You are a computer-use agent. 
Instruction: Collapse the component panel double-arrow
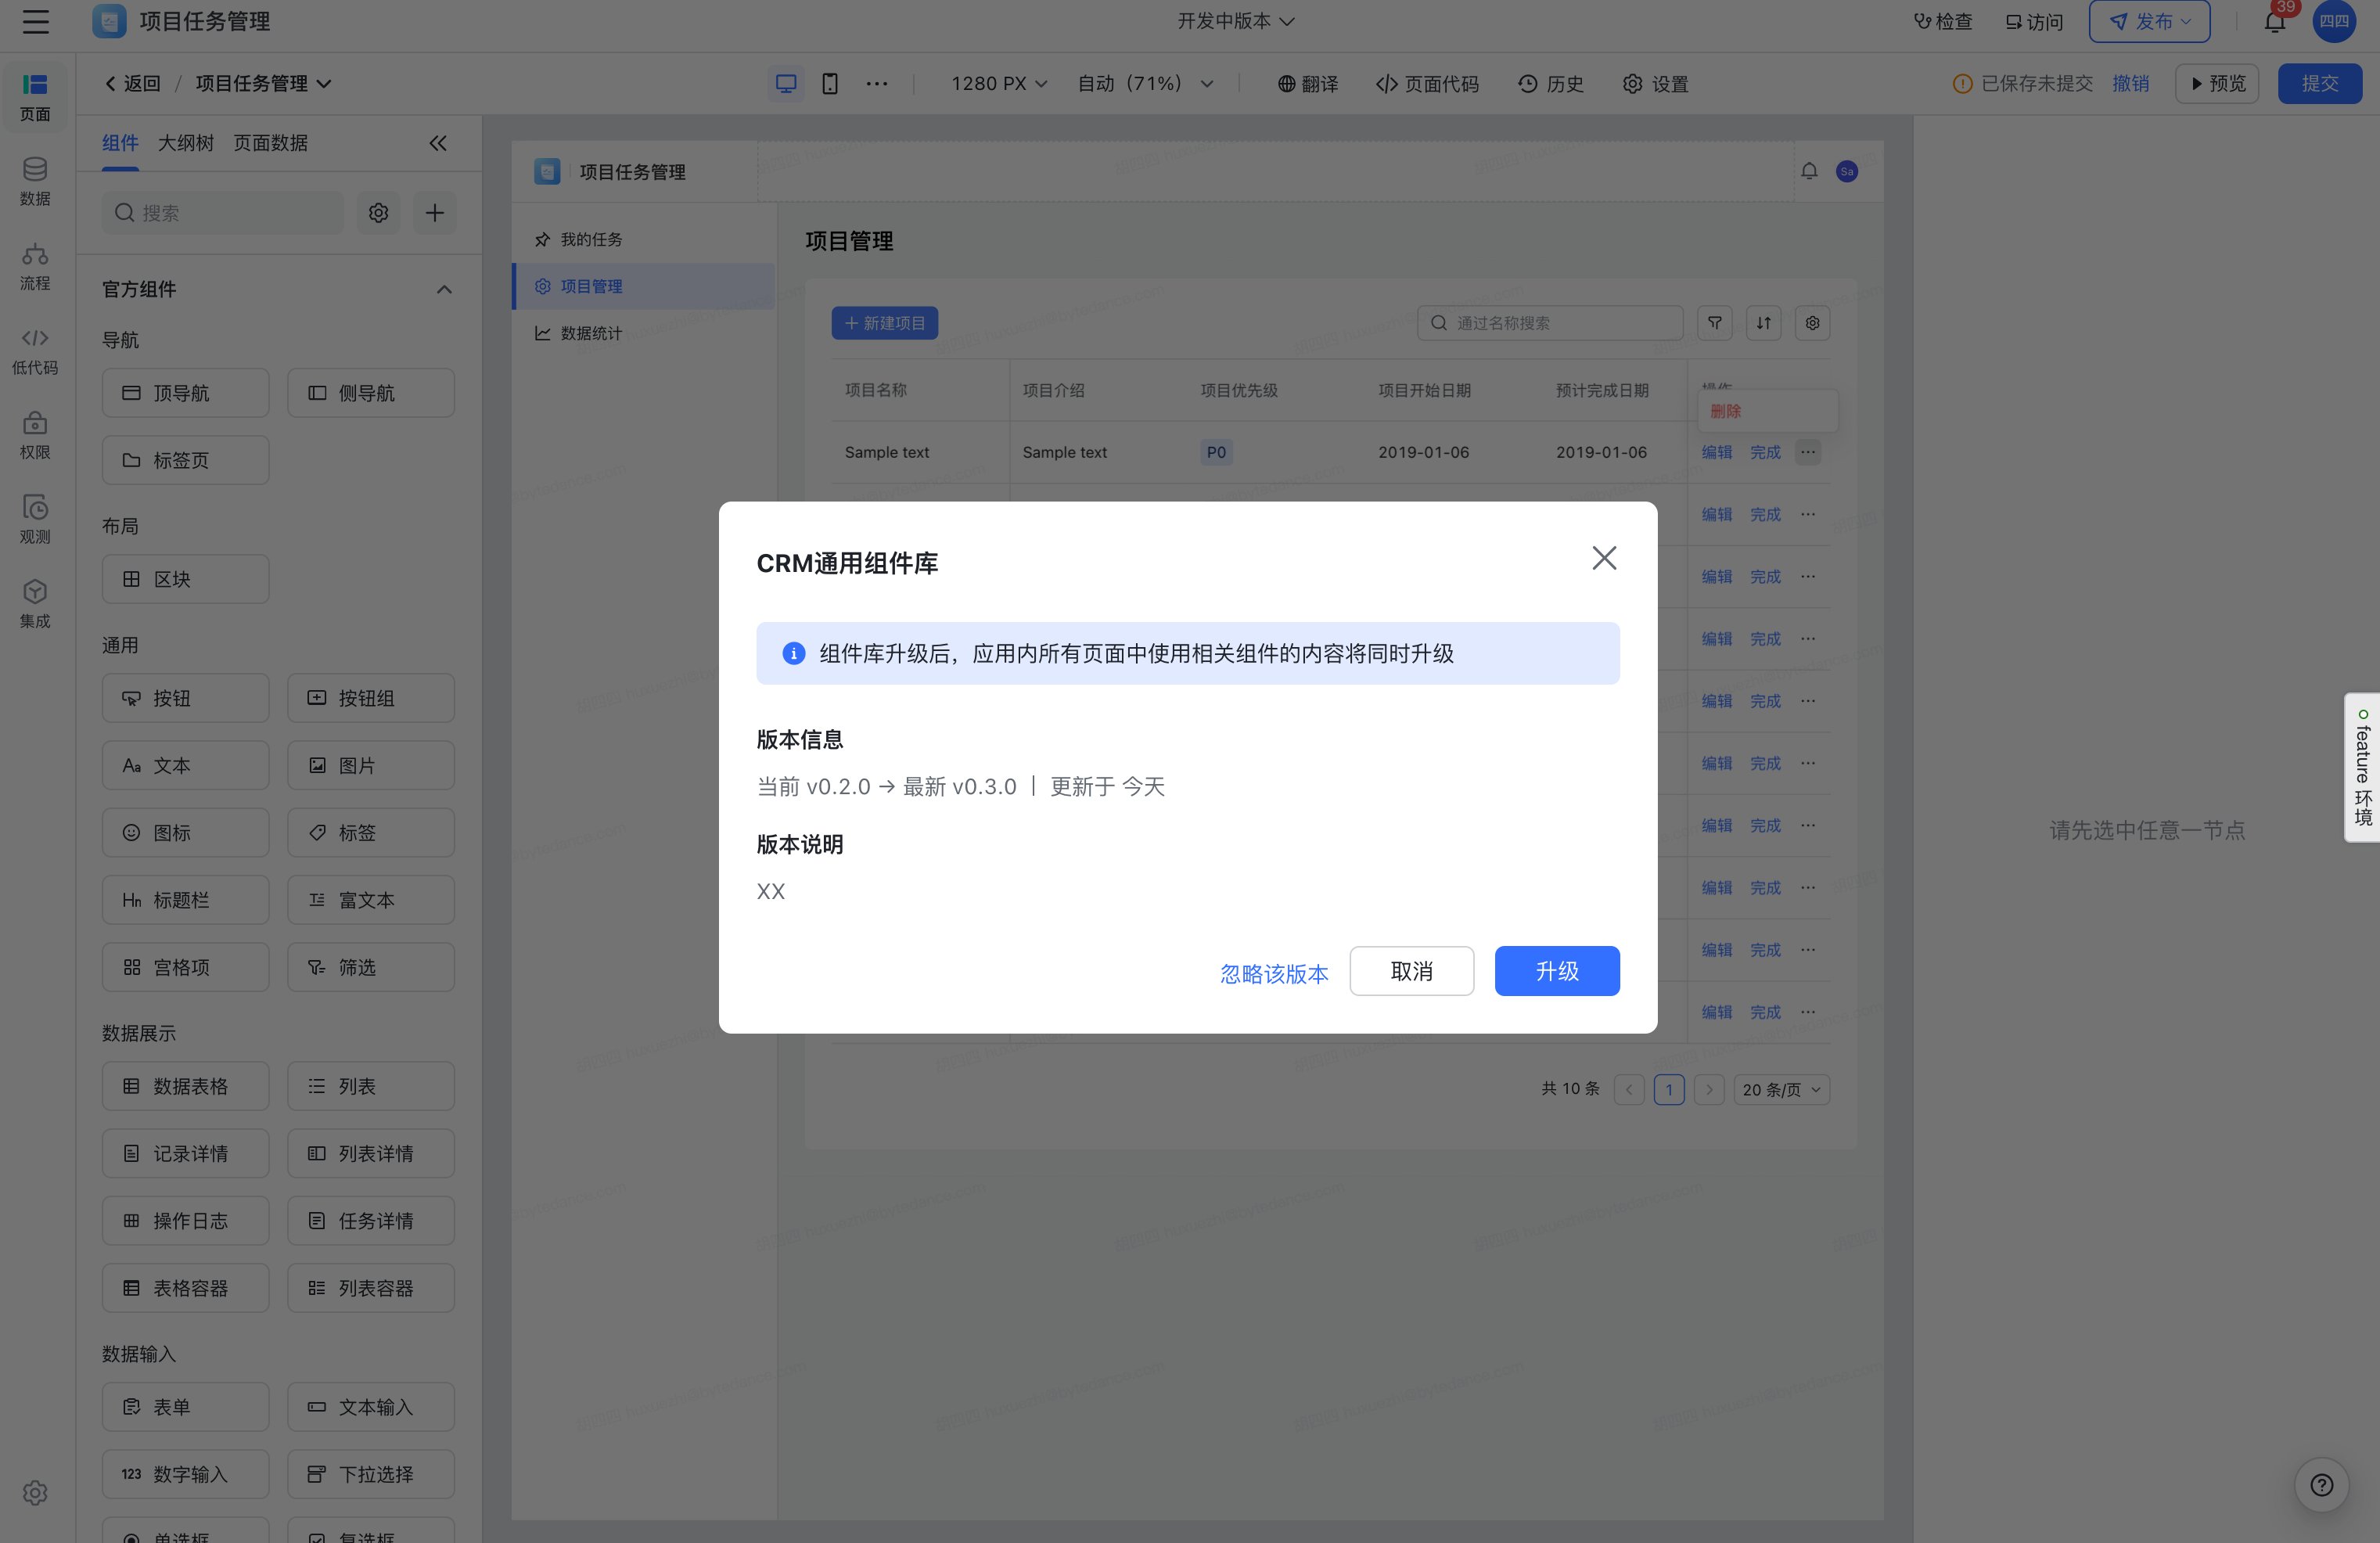point(438,143)
